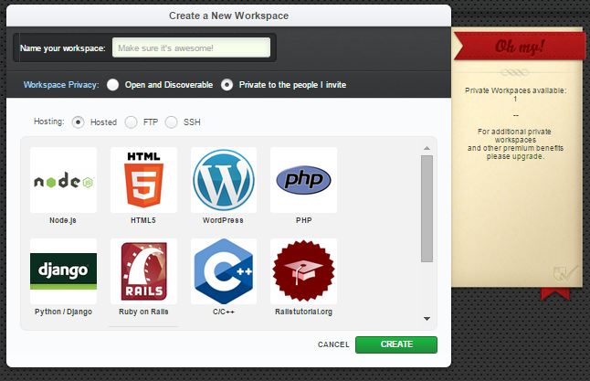This screenshot has width=590, height=381.
Task: Click the CANCEL button
Action: coord(333,344)
